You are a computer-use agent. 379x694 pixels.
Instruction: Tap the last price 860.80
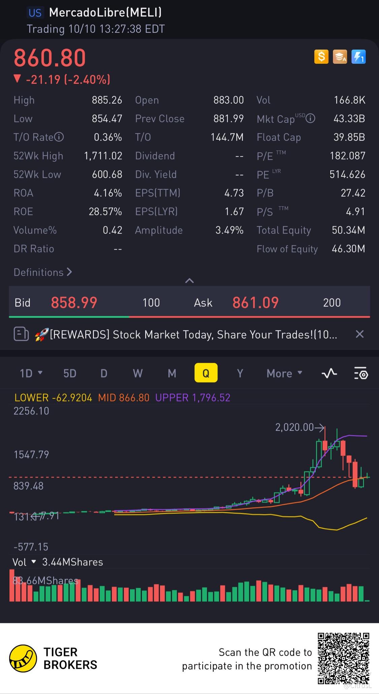[x=50, y=58]
